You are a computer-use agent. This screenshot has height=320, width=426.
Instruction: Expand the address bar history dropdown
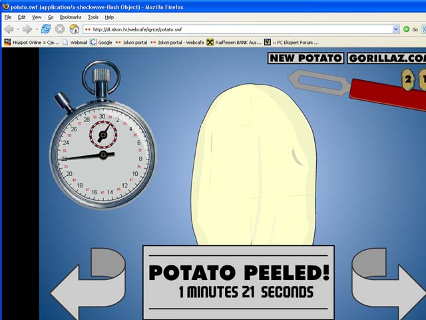396,29
